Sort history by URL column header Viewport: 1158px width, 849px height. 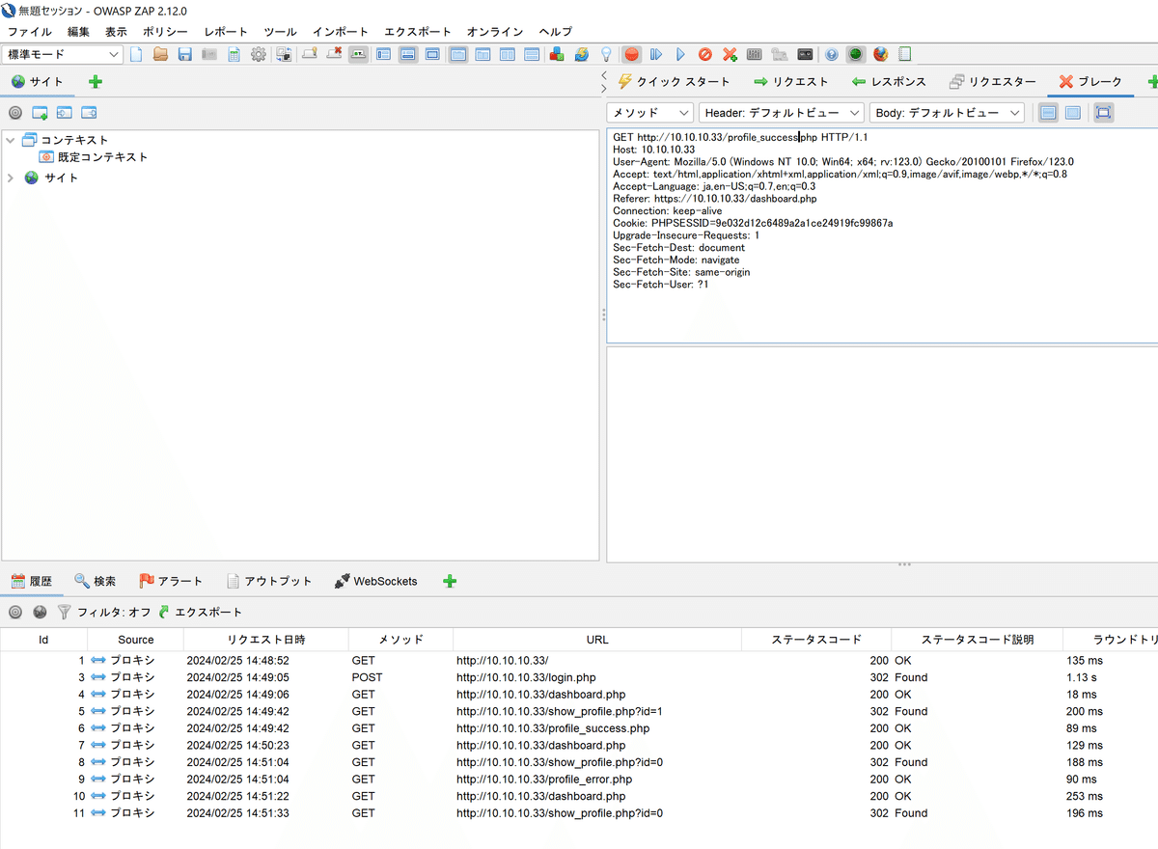(x=597, y=640)
